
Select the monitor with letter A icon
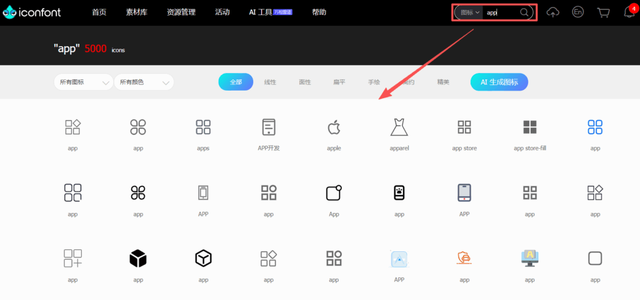(x=530, y=258)
